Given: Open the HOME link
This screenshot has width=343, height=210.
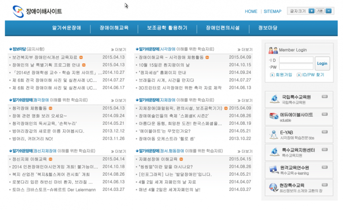Looking at the screenshot, I should 251,11.
